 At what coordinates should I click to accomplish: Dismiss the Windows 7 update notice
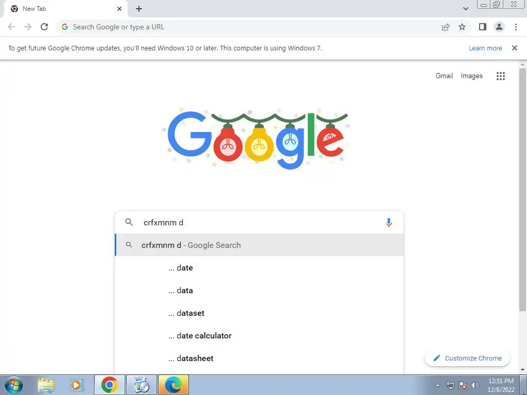click(x=515, y=48)
